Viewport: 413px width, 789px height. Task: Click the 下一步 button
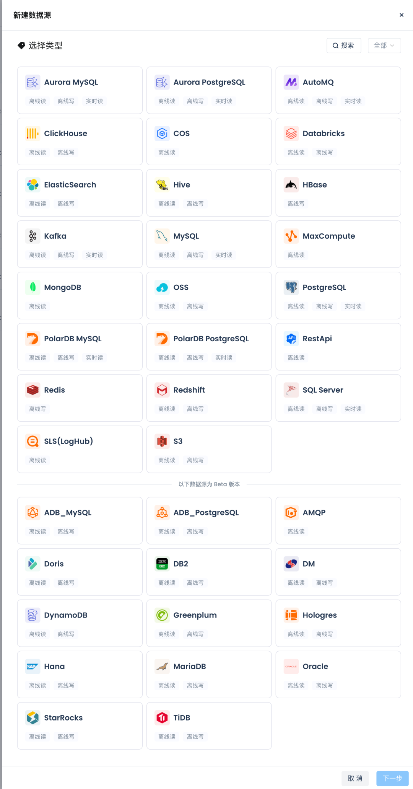tap(392, 778)
